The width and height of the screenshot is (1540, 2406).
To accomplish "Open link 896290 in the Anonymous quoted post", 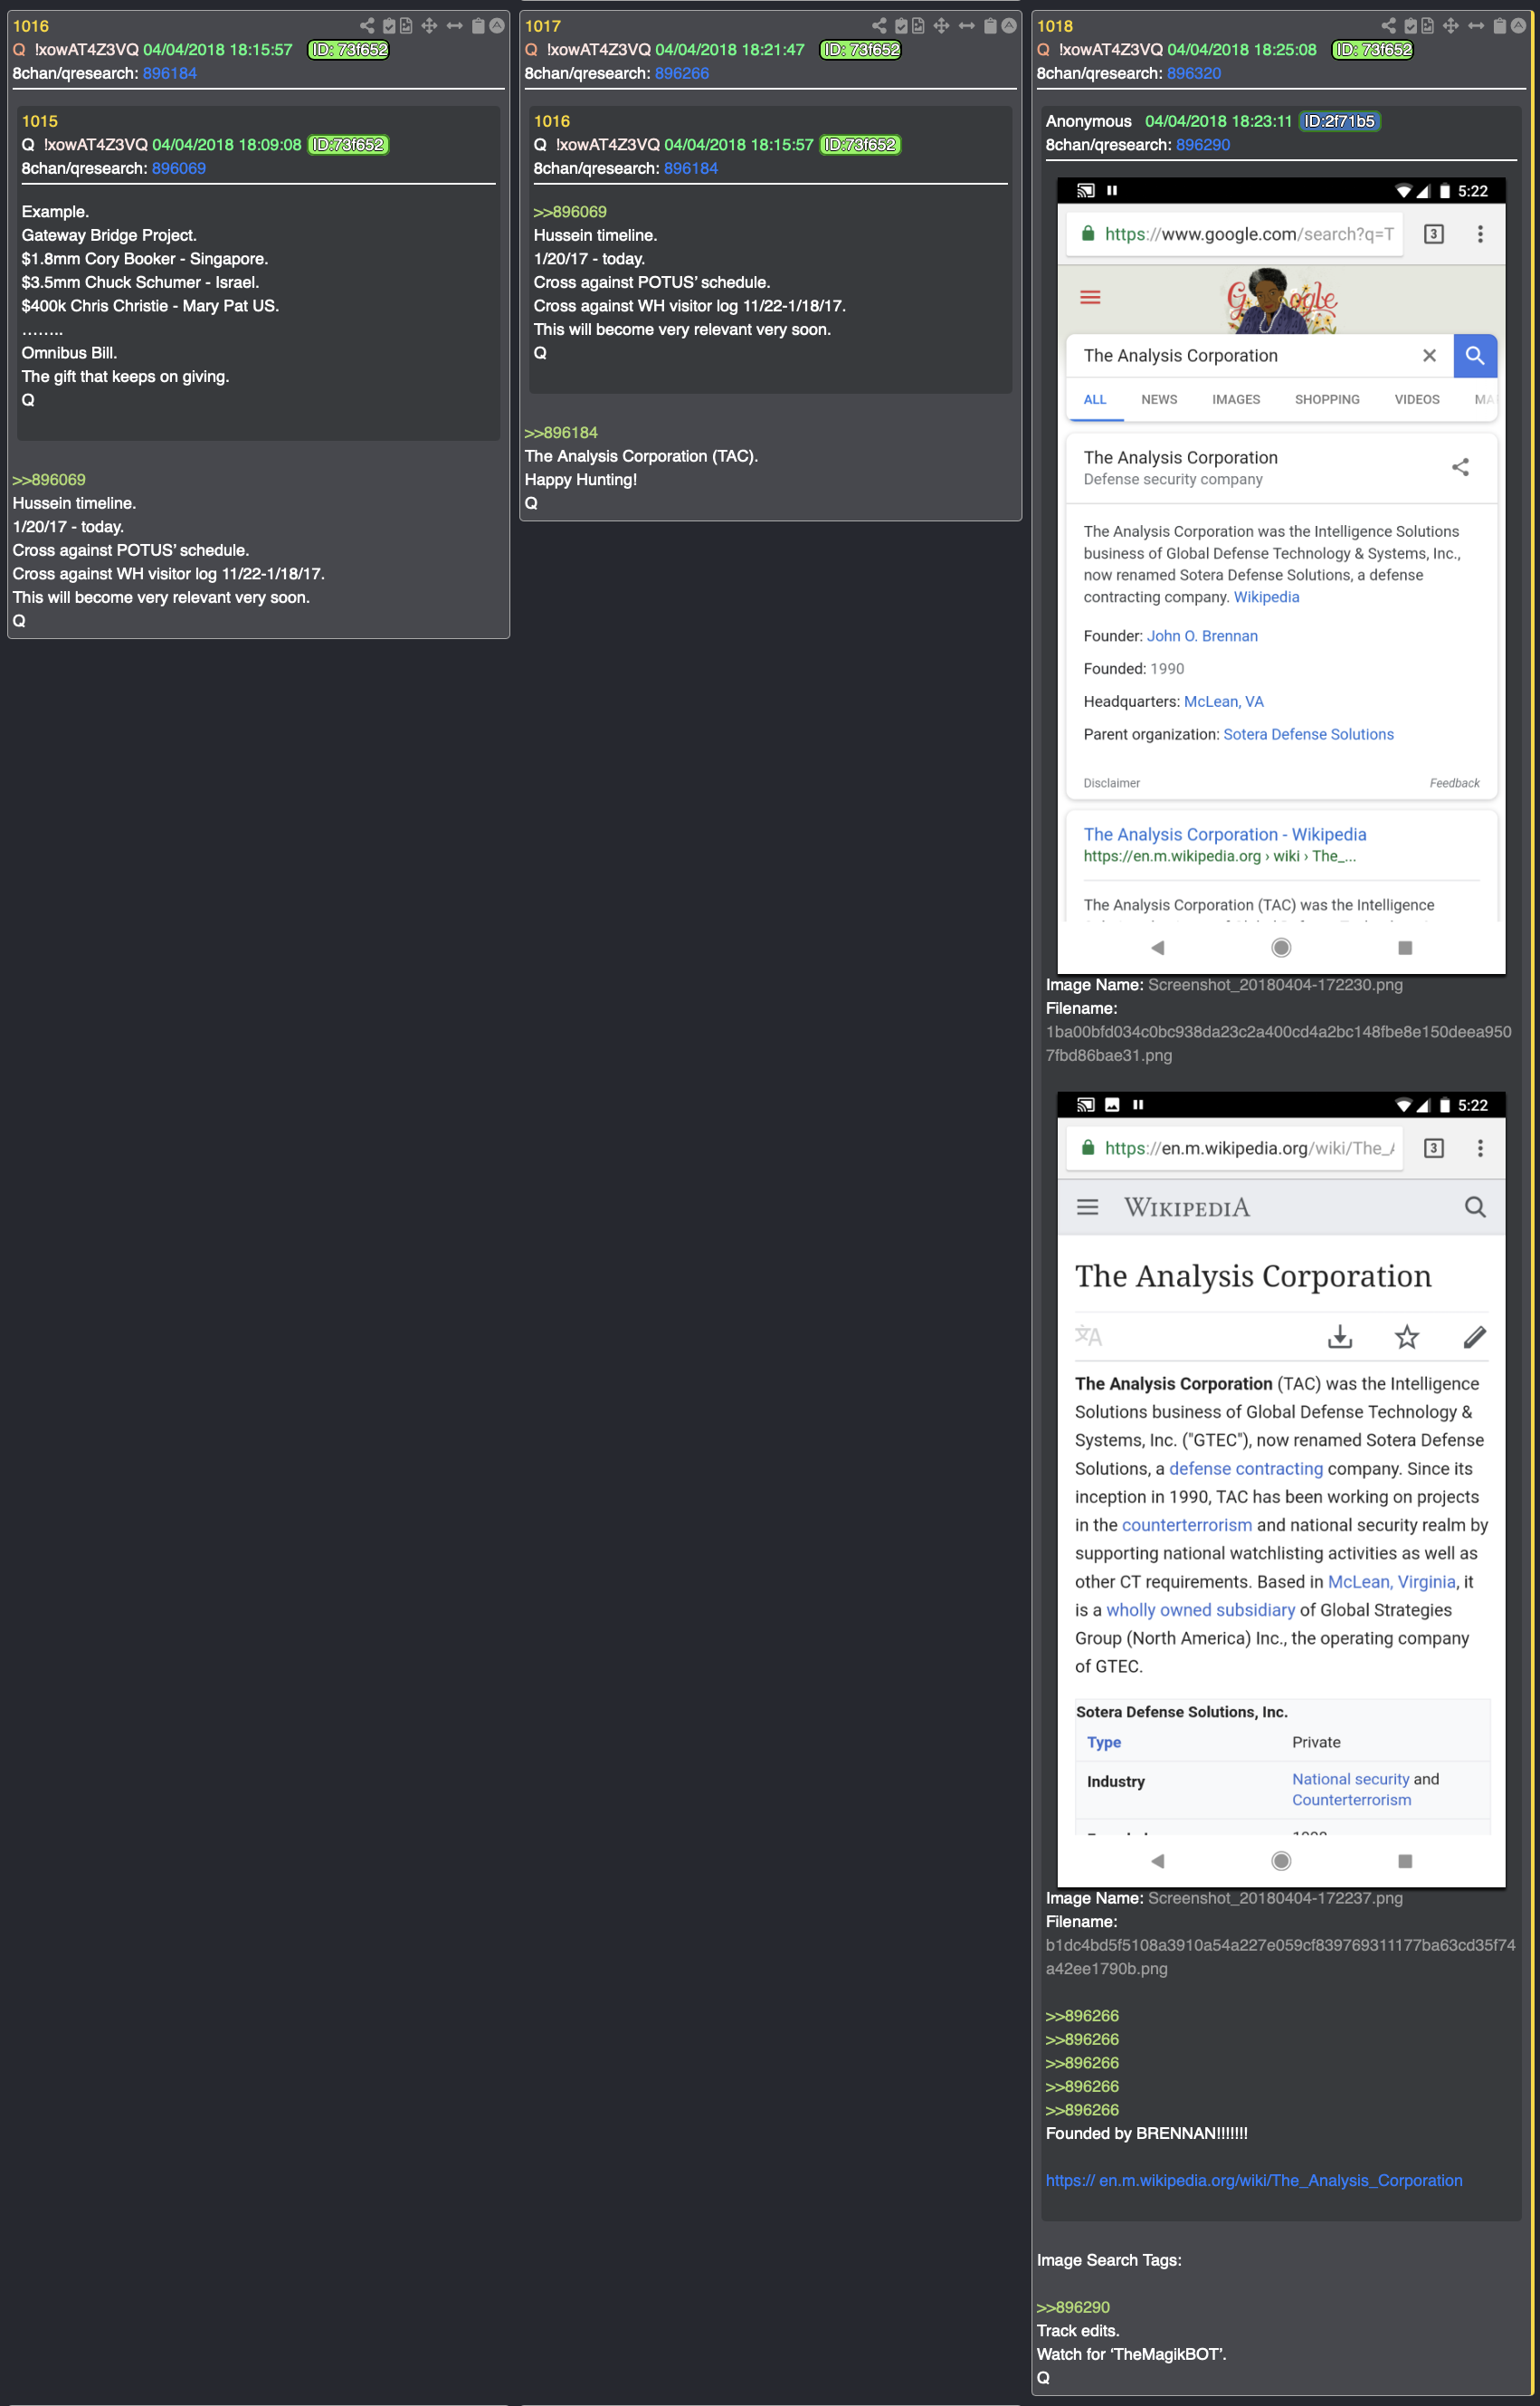I will [x=1202, y=144].
